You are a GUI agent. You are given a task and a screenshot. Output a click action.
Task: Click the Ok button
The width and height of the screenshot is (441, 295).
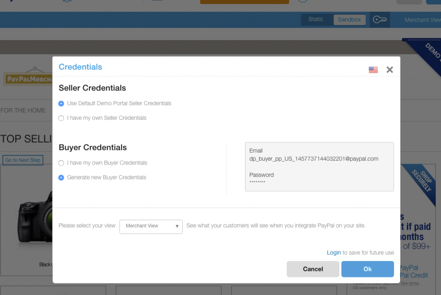click(367, 269)
